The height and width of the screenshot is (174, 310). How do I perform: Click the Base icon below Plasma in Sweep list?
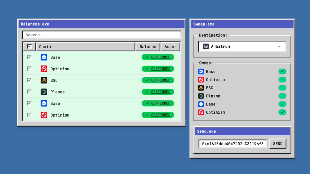pos(201,104)
